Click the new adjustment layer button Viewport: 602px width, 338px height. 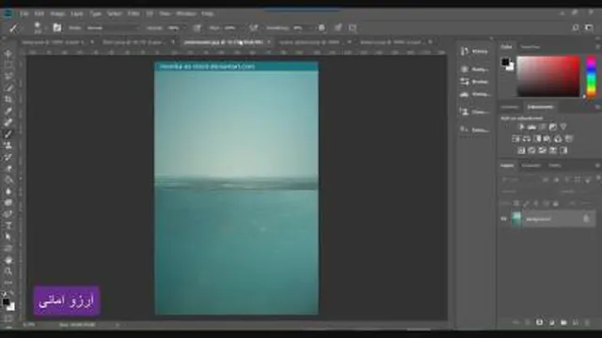point(551,323)
